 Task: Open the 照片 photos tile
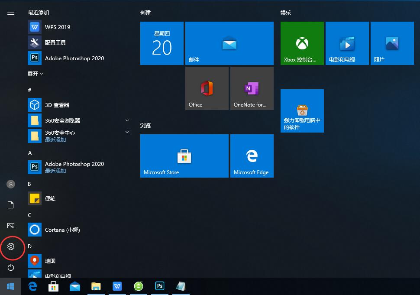point(392,43)
